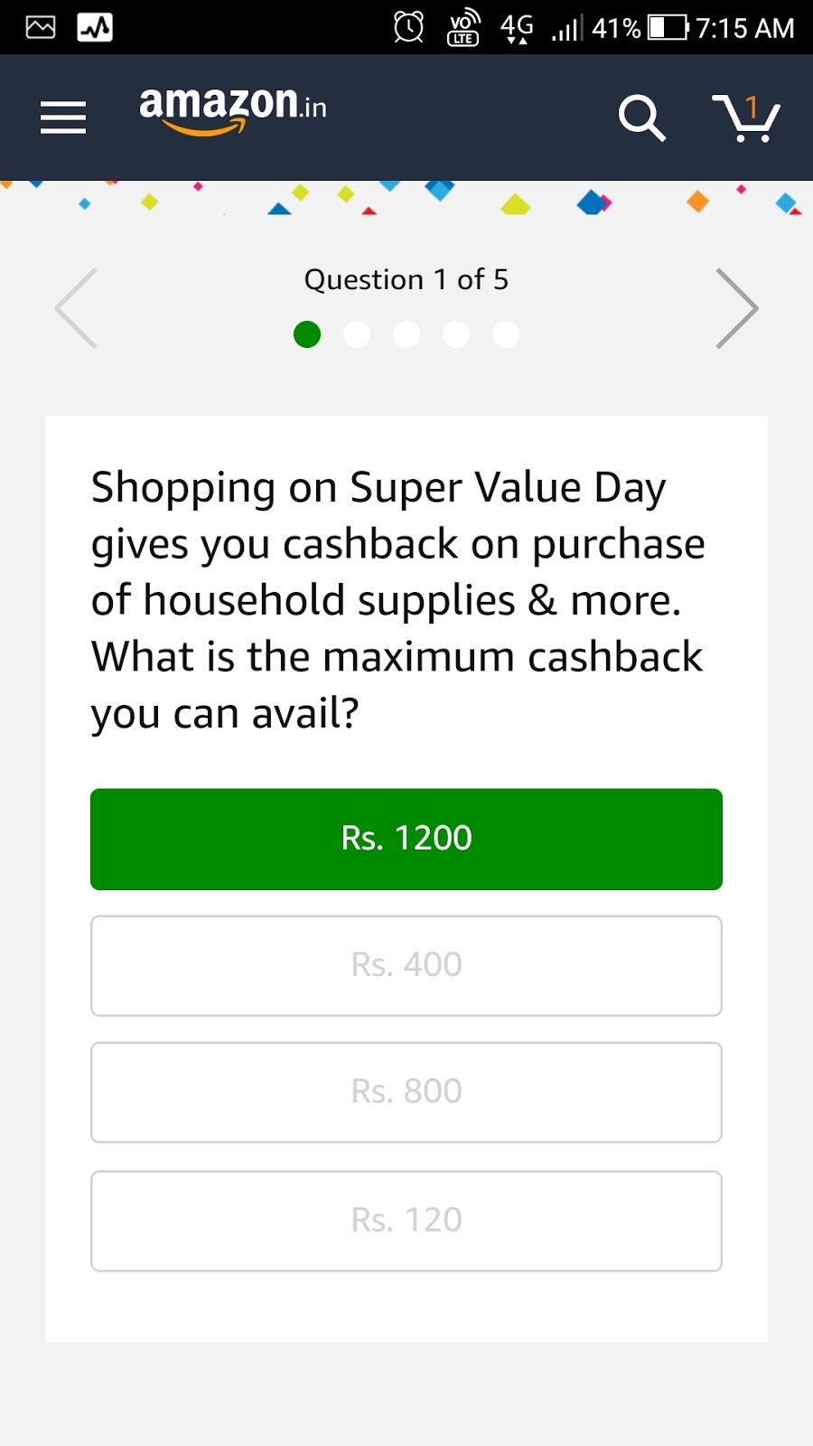813x1446 pixels.
Task: Jump to the fifth question dot
Action: 506,334
